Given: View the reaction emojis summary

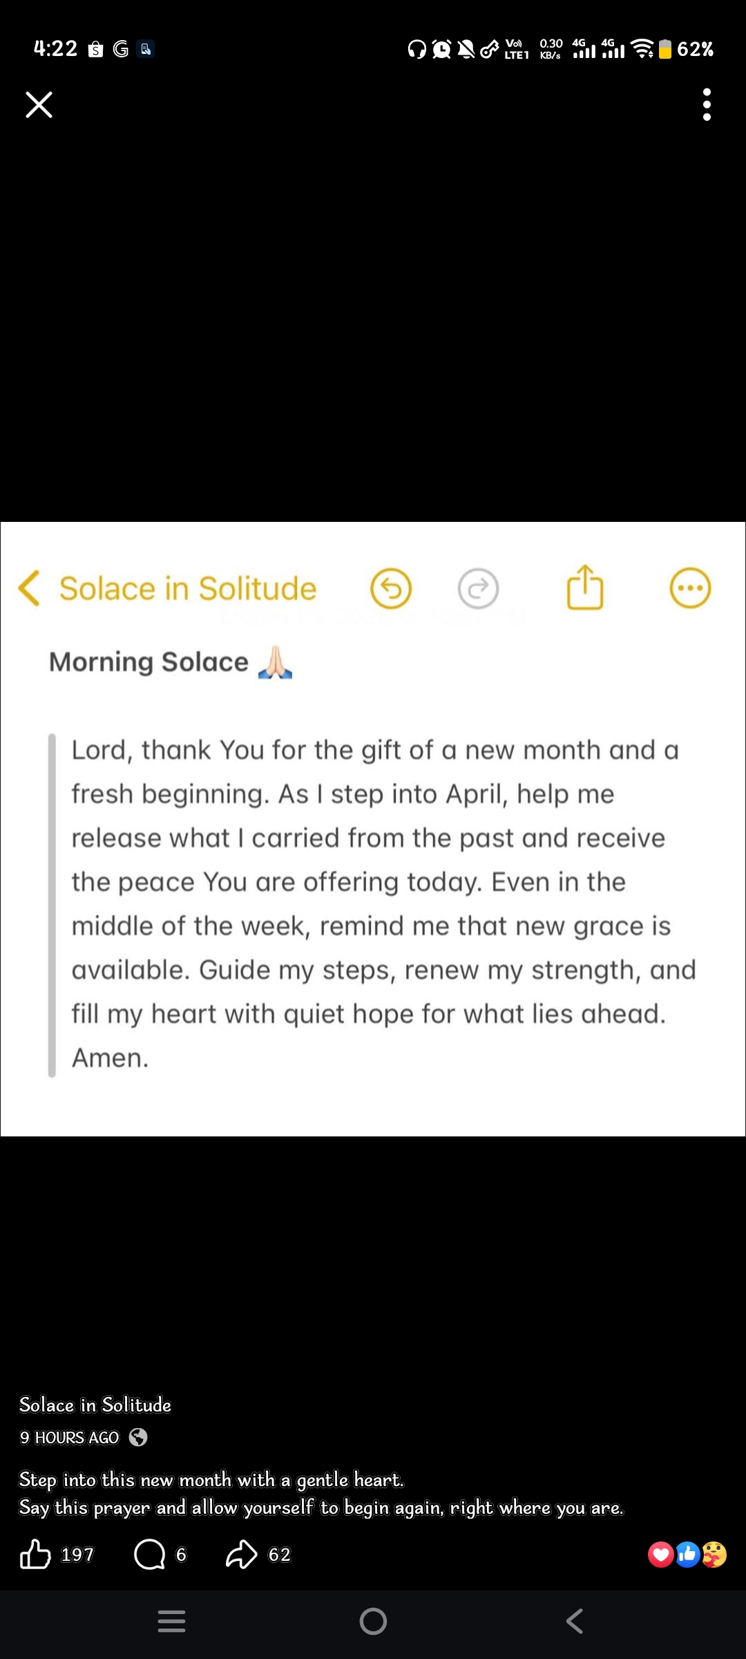Looking at the screenshot, I should (687, 1555).
